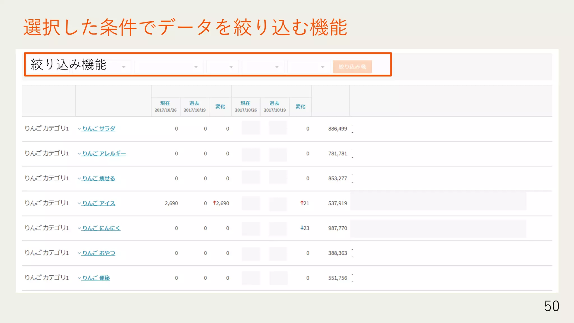Open the りんご アレルギー keyword link
Image resolution: width=574 pixels, height=323 pixels.
click(x=104, y=154)
